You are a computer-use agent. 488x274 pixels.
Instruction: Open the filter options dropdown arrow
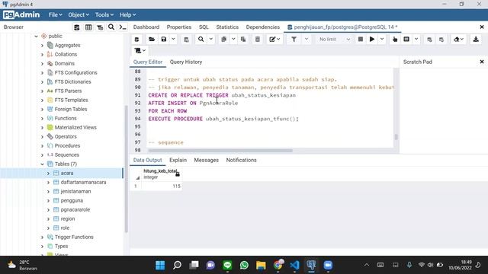pyautogui.click(x=307, y=40)
